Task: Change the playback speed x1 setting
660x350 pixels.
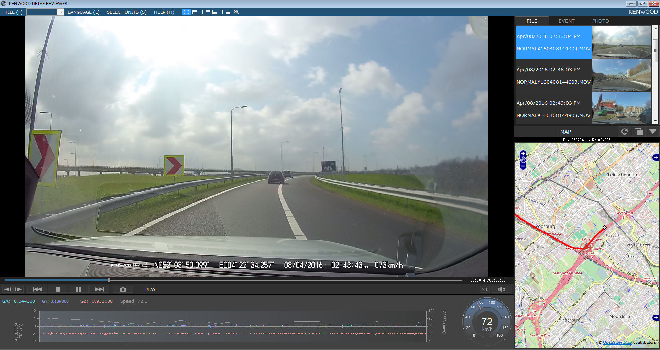Action: click(x=485, y=289)
